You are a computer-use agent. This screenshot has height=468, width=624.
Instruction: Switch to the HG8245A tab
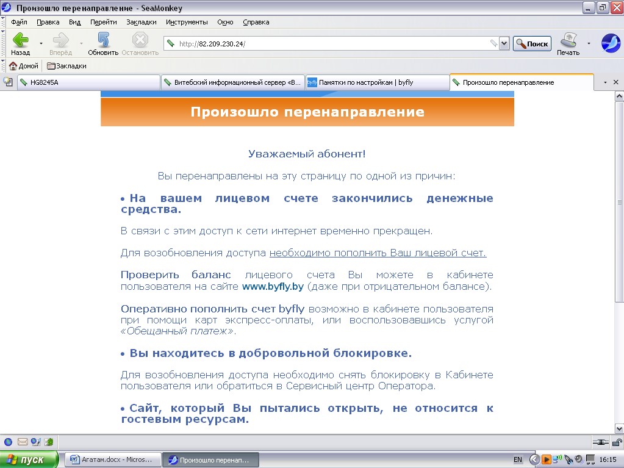[88, 82]
